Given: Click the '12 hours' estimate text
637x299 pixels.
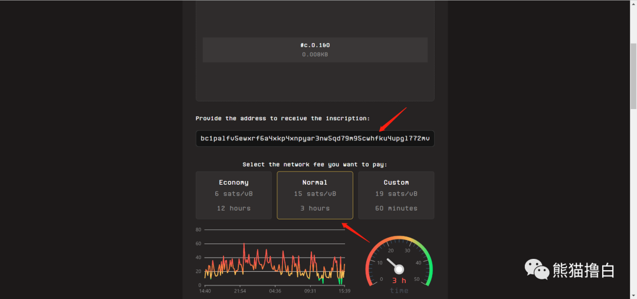Looking at the screenshot, I should [x=234, y=208].
